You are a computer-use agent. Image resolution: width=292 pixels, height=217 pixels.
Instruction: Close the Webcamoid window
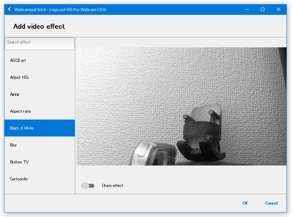coord(278,9)
